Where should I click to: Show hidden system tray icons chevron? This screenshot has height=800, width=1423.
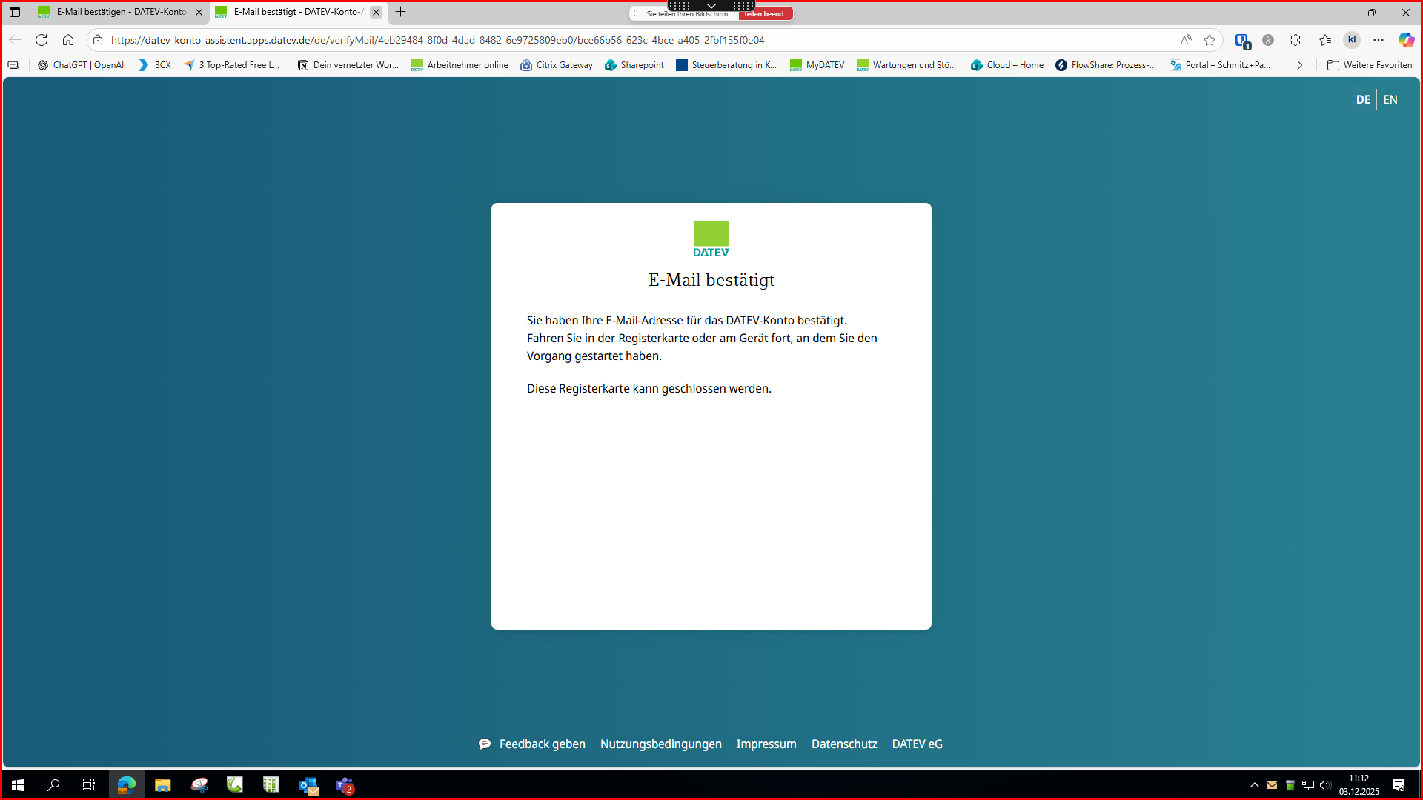coord(1254,785)
